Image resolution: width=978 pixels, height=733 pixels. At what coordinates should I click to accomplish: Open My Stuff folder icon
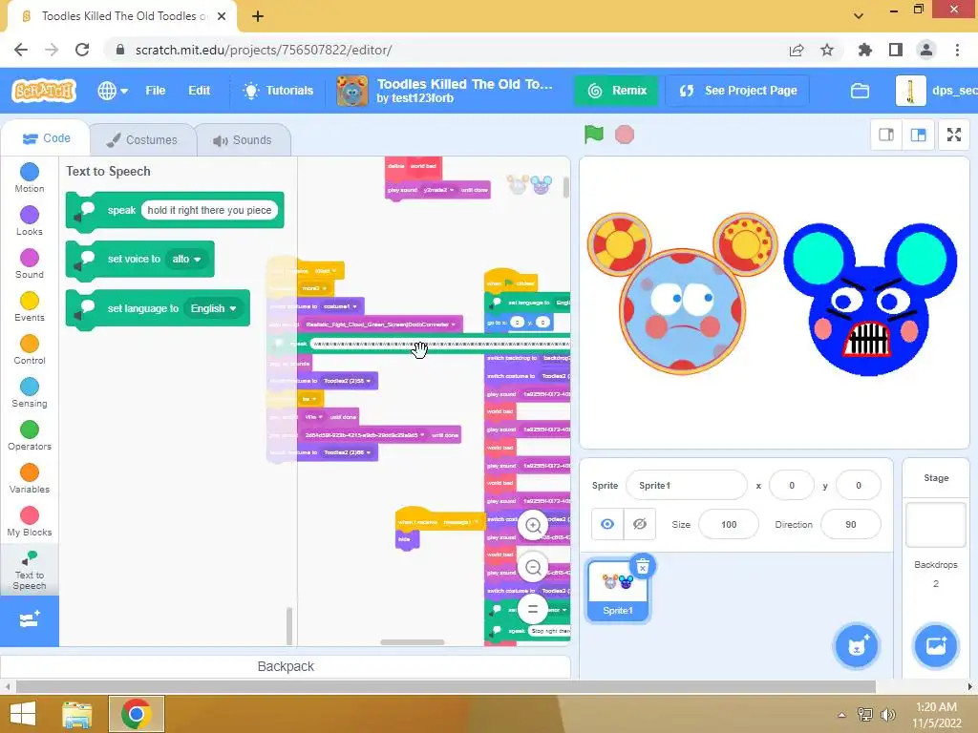[x=860, y=91]
